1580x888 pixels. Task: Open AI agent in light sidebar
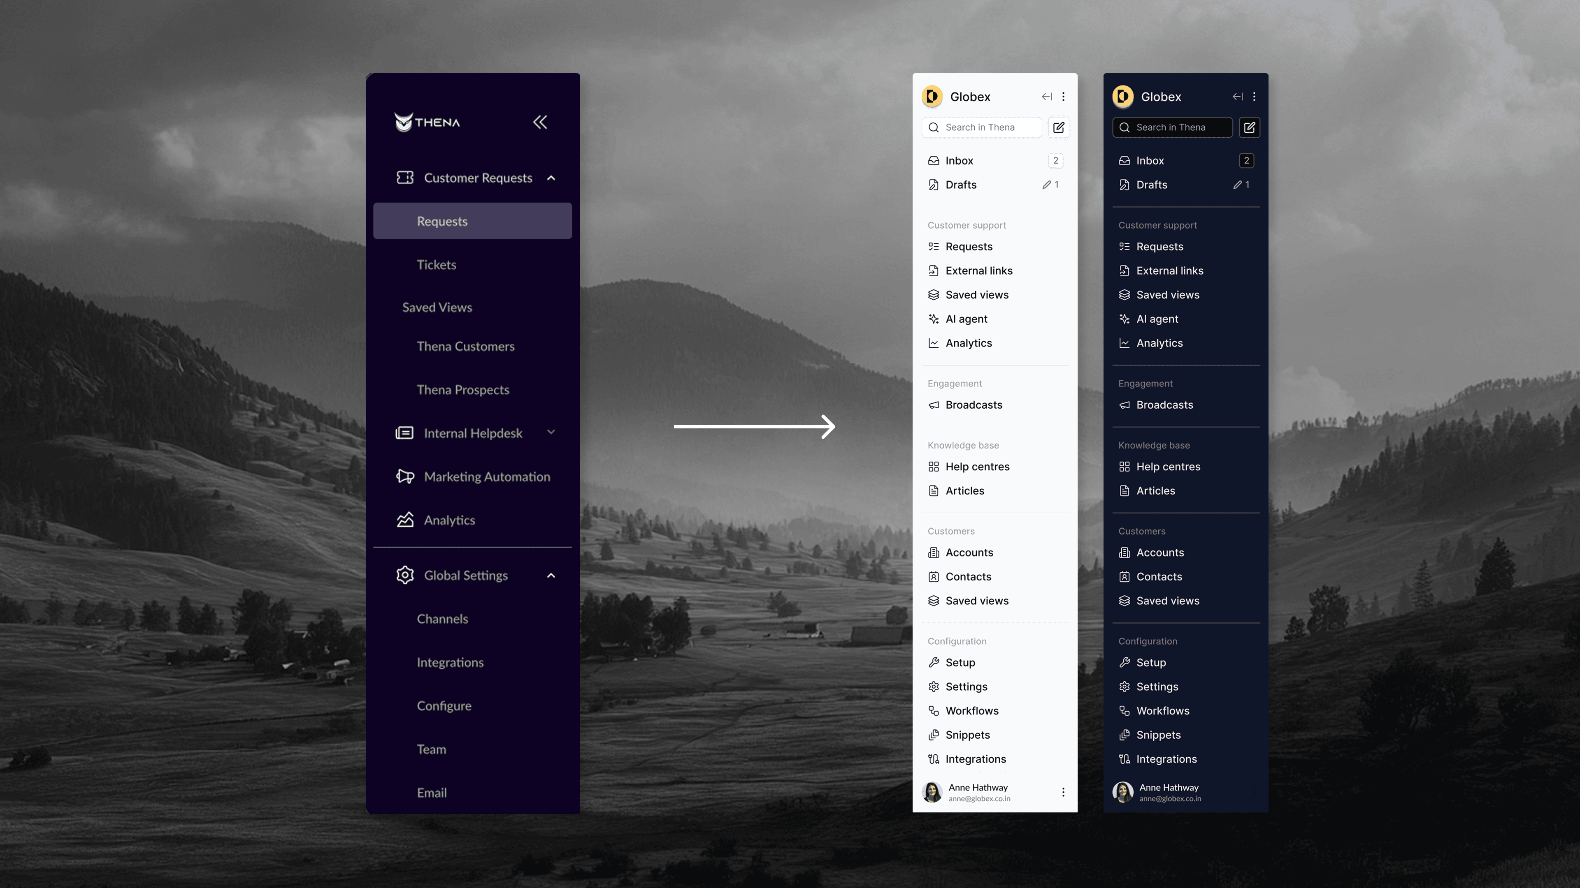click(x=966, y=319)
